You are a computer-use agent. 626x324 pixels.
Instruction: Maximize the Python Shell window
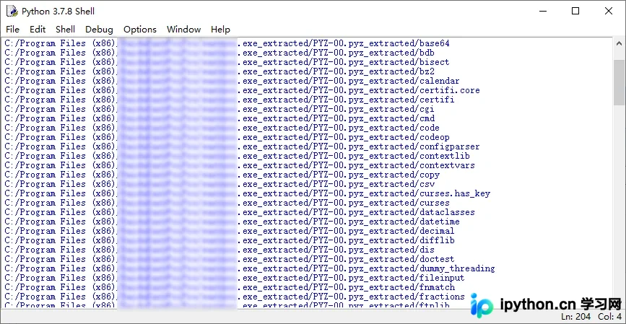coord(575,11)
